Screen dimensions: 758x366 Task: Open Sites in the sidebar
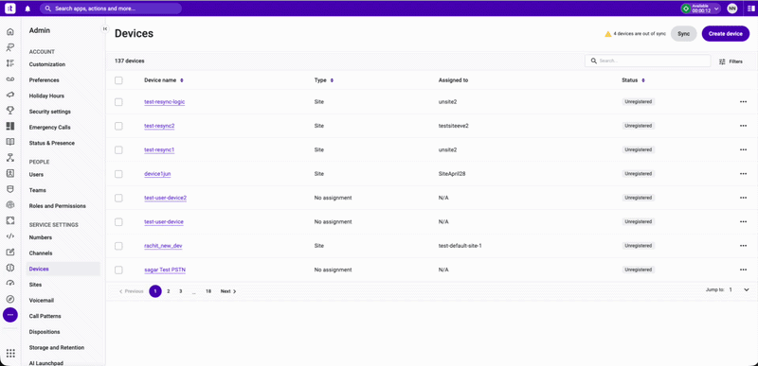35,285
